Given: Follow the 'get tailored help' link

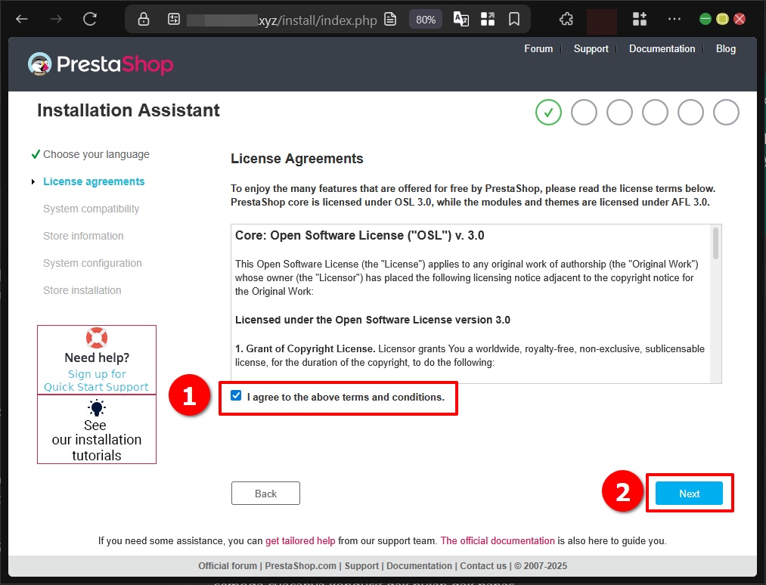Looking at the screenshot, I should 300,541.
